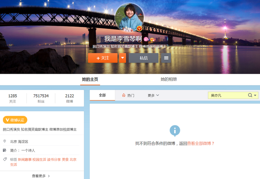Image resolution: width=260 pixels, height=179 pixels.
Task: Click the orange 关注 follow button
Action: pyautogui.click(x=103, y=58)
